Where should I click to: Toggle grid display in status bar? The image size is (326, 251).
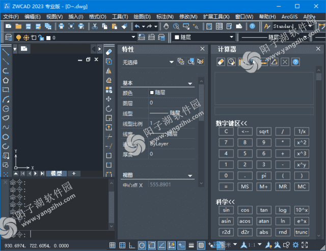click(x=122, y=245)
